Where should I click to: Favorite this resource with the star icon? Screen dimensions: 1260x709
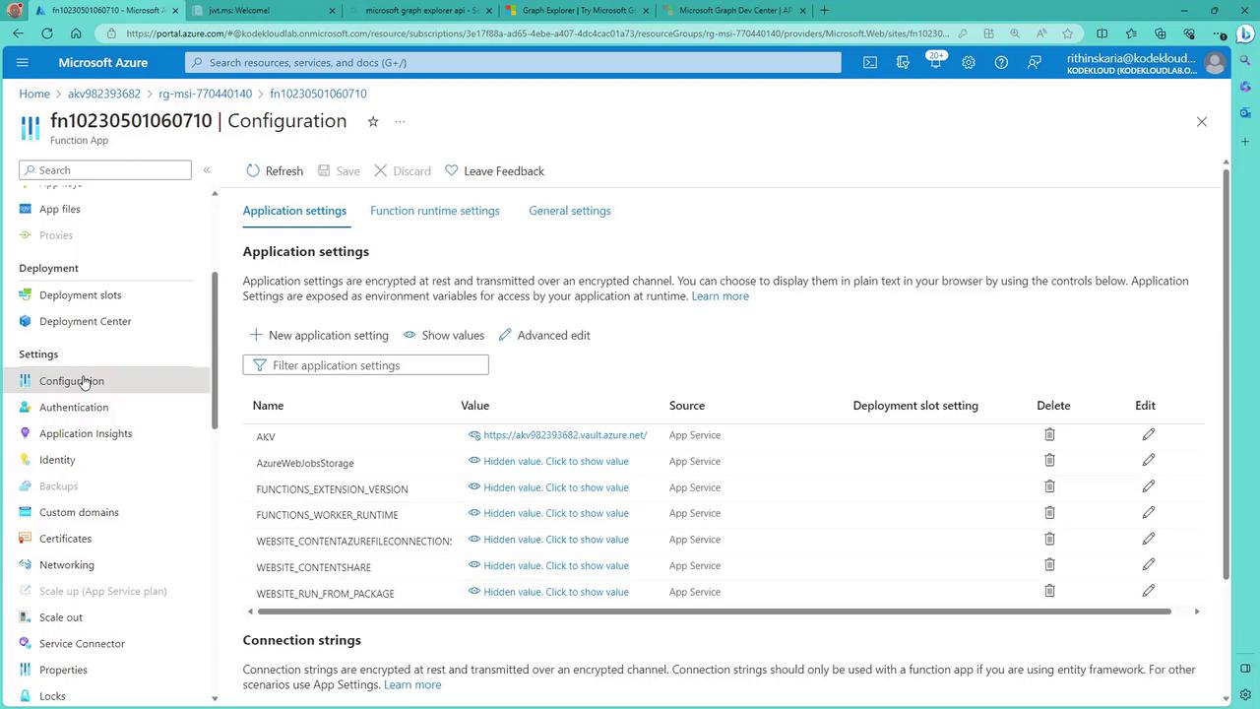coord(373,122)
